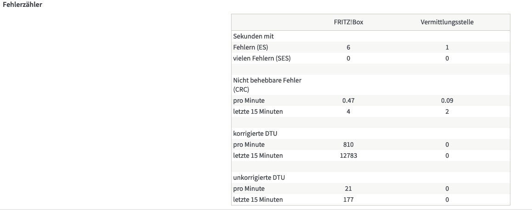Select the Sekunden mit row label
532x211 pixels.
click(x=254, y=36)
